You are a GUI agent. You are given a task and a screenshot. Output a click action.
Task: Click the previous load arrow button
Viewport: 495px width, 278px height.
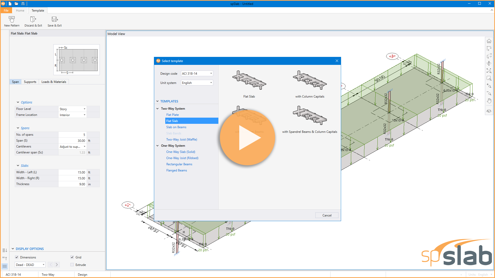(x=51, y=265)
